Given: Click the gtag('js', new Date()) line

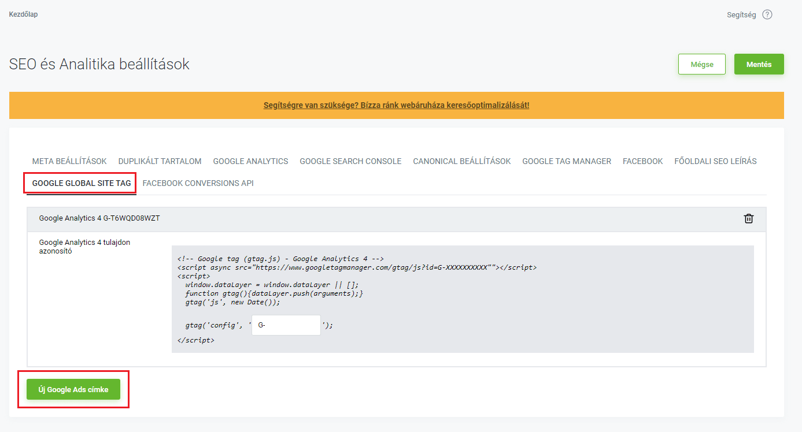Looking at the screenshot, I should pyautogui.click(x=232, y=302).
